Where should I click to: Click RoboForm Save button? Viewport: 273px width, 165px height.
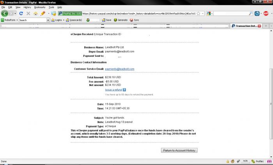coord(106,20)
